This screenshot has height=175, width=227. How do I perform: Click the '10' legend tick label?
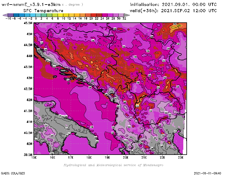(x=63, y=19)
